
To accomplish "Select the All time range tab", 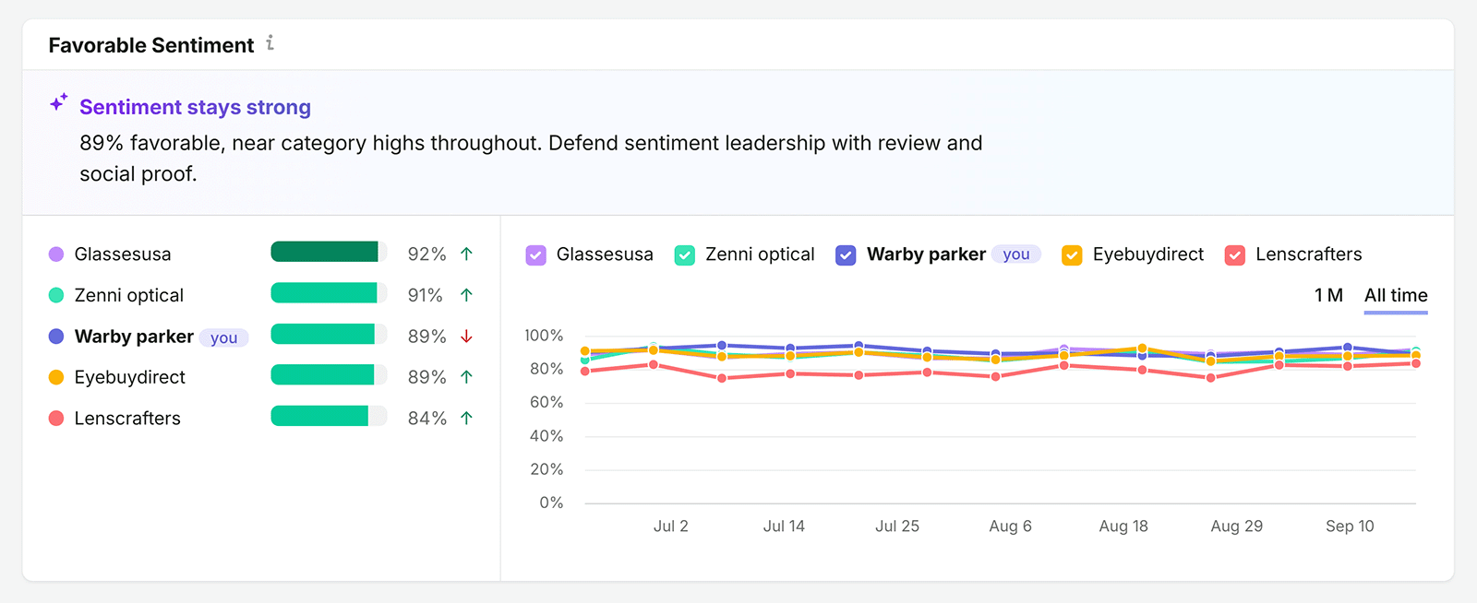I will (x=1396, y=295).
